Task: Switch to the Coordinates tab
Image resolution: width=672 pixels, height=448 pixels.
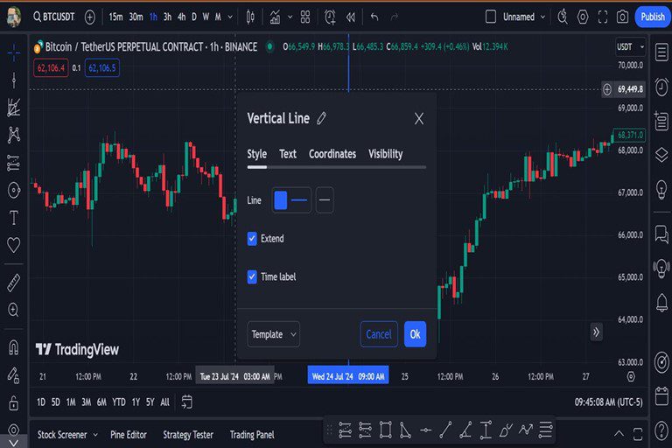Action: 332,154
